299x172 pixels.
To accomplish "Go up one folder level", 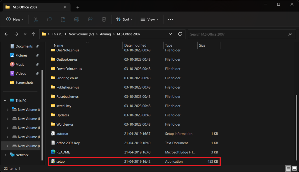I will 33,34.
